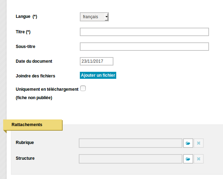Focus the Titre text field
This screenshot has height=179, width=223.
pos(144,32)
